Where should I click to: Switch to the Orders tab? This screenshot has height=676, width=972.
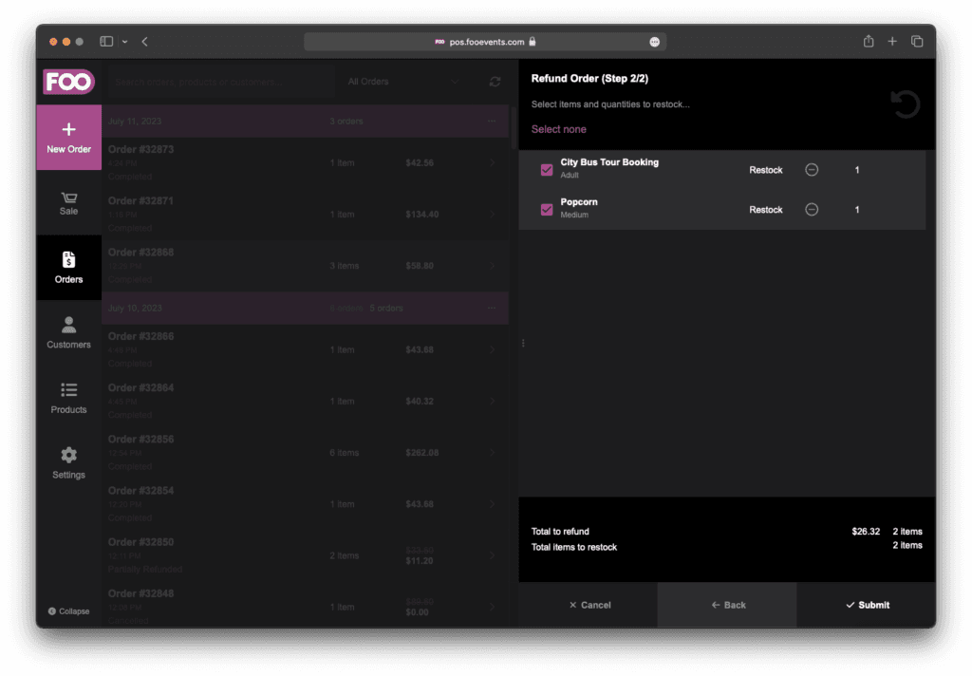[68, 268]
